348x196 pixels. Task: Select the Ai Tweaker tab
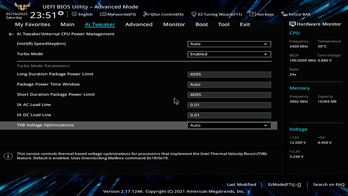coord(100,24)
